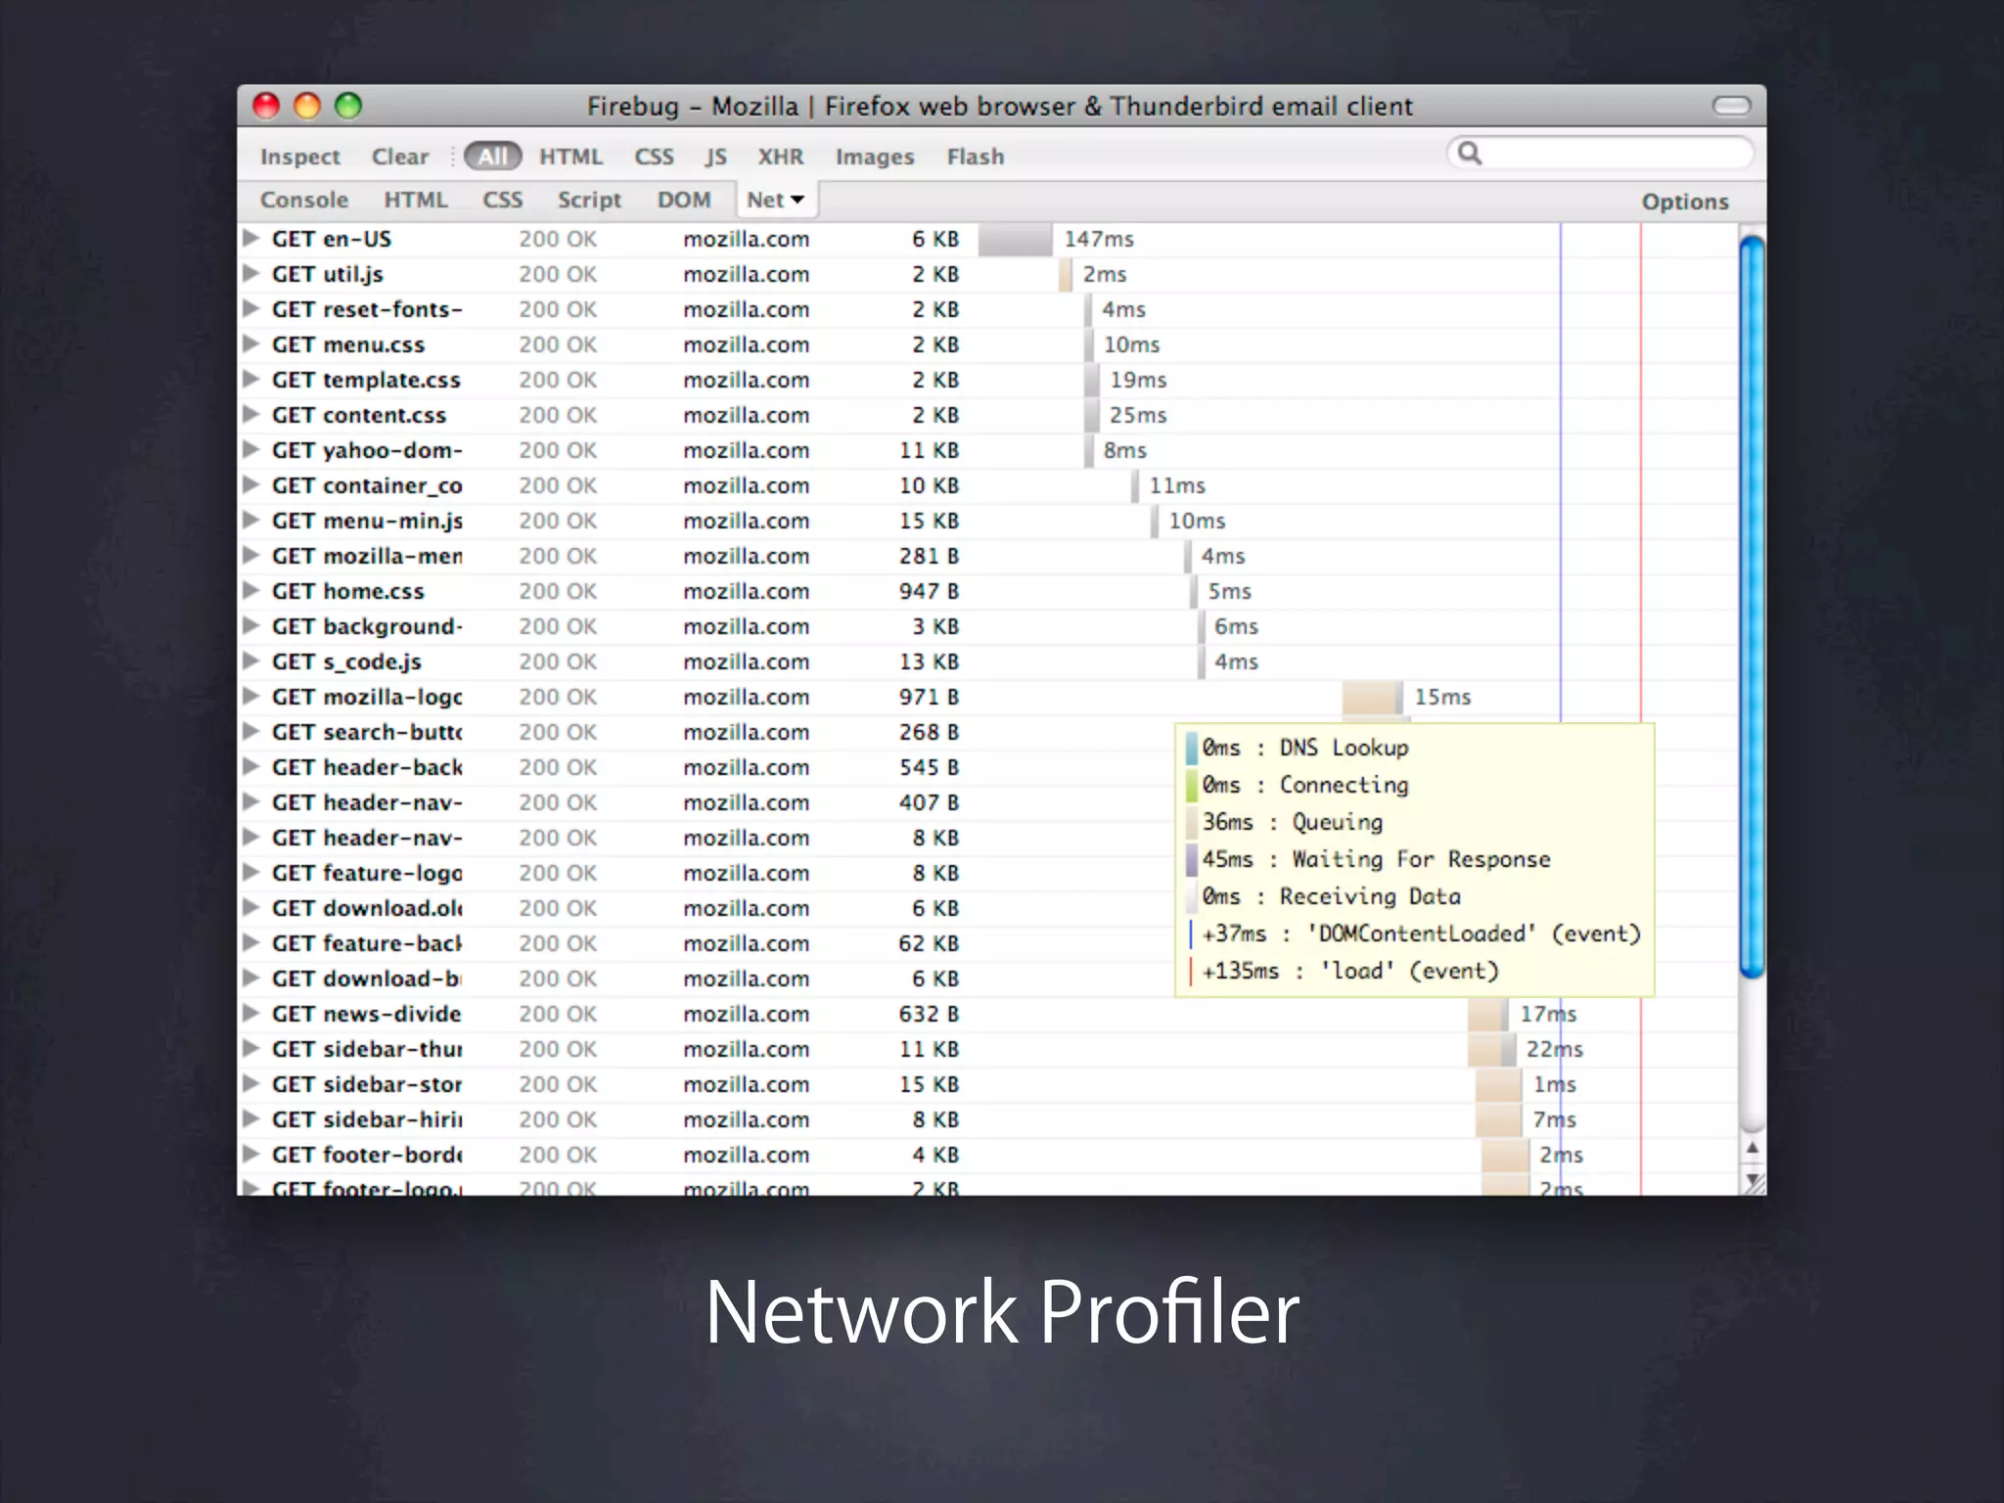This screenshot has height=1503, width=2004.
Task: Filter requests by CSS type
Action: click(x=654, y=157)
